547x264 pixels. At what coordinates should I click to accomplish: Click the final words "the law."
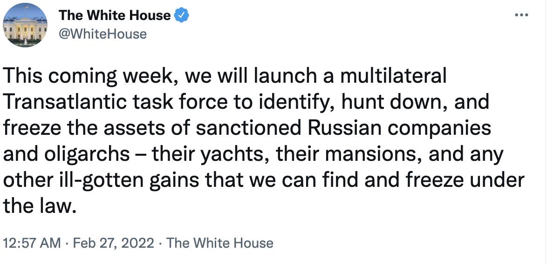(39, 205)
